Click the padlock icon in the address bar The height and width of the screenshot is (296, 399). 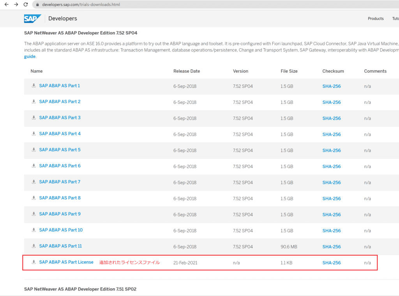pyautogui.click(x=37, y=5)
